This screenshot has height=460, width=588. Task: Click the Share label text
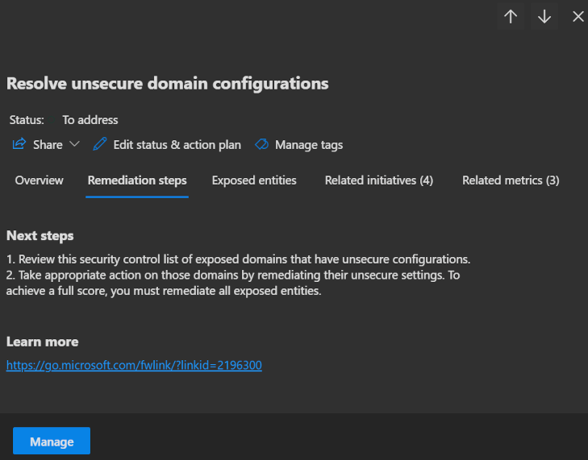48,145
